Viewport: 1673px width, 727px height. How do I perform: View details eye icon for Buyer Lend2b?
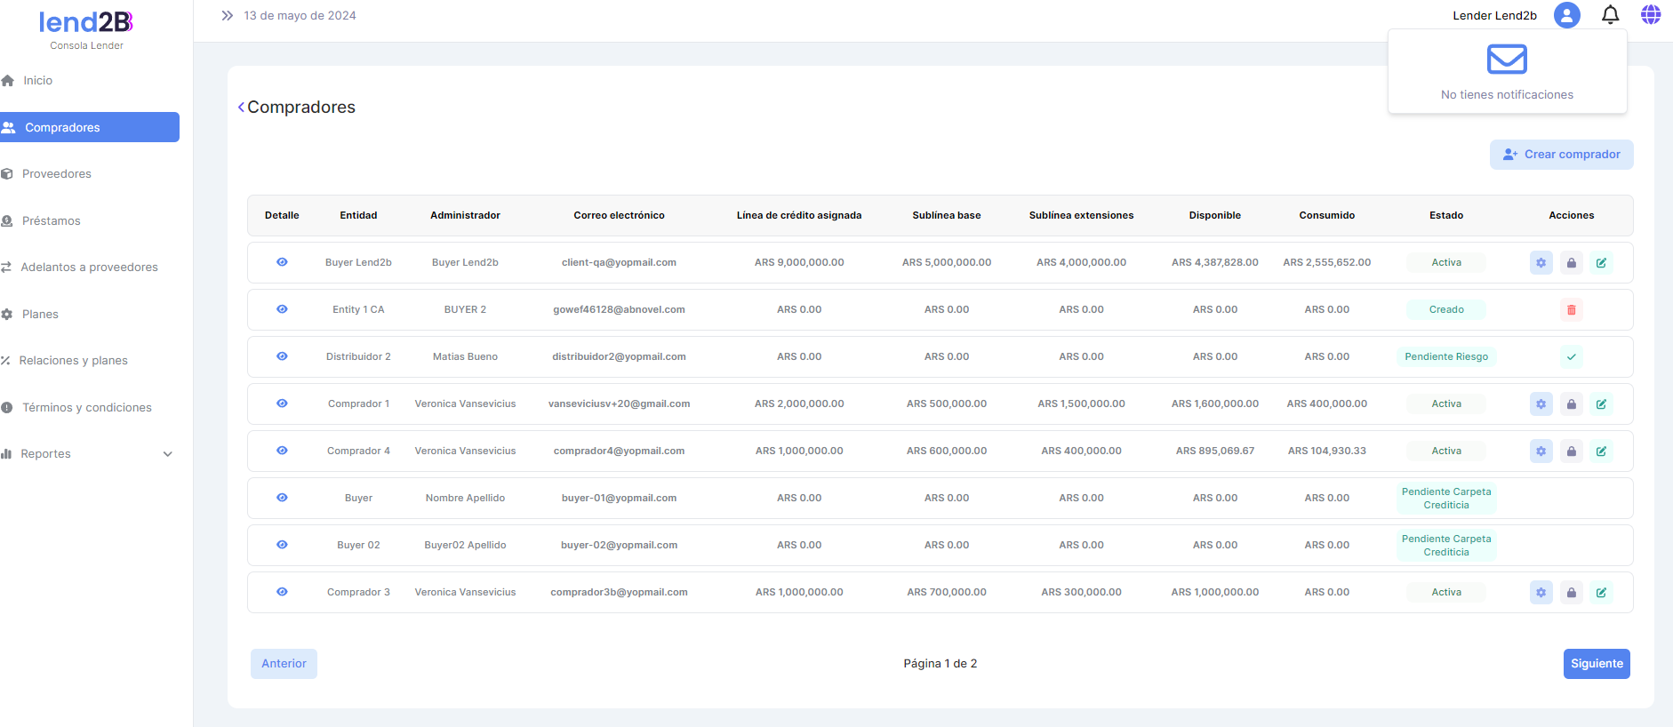[x=282, y=262]
